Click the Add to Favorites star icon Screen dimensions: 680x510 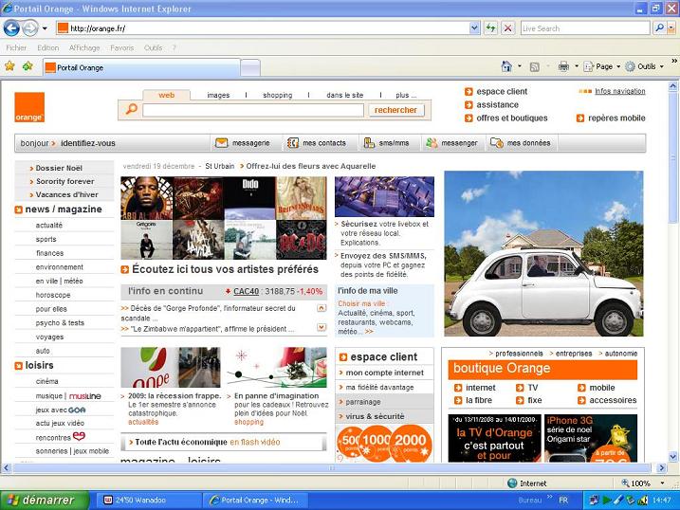[28, 66]
